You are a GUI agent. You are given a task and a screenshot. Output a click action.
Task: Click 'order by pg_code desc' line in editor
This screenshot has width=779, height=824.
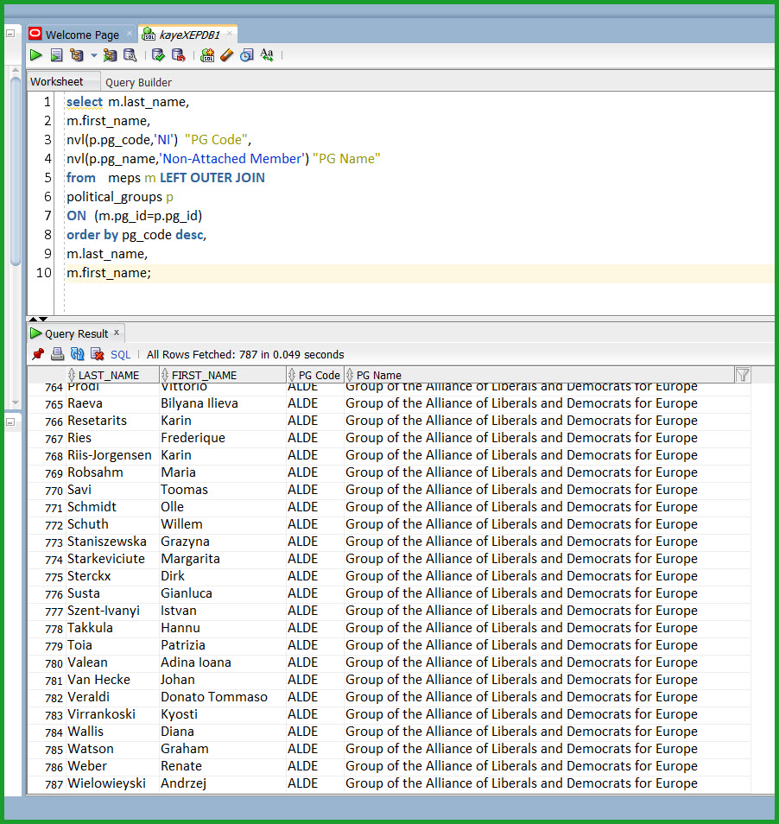click(x=136, y=234)
